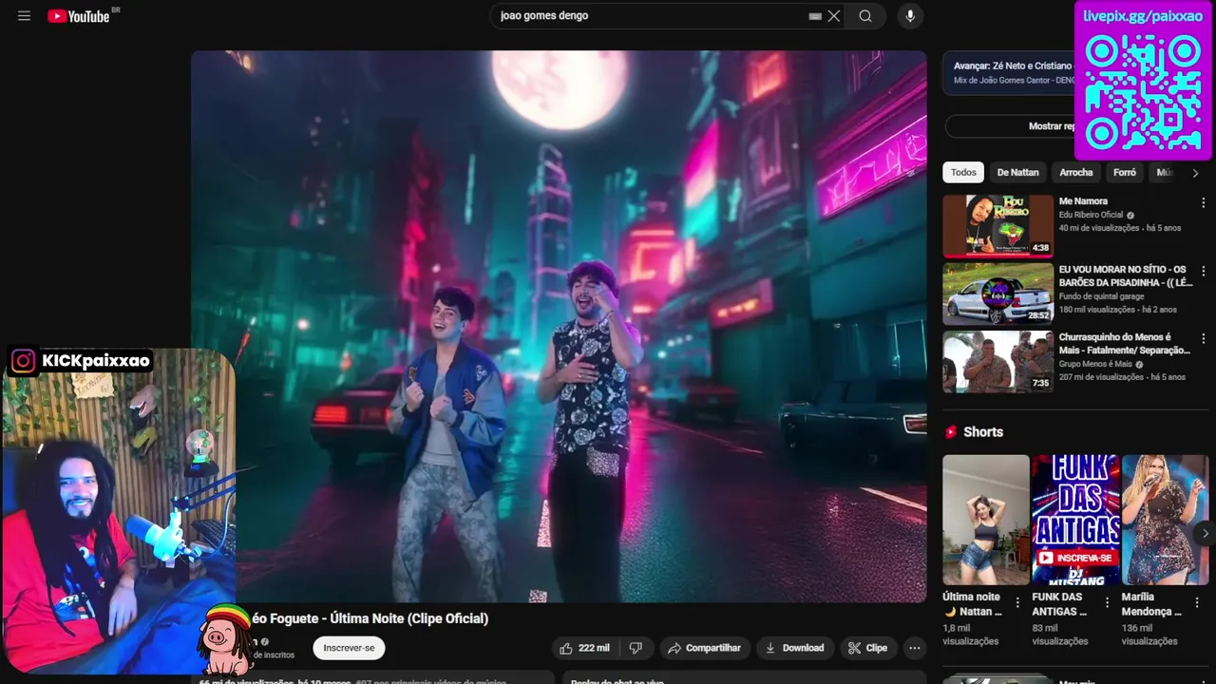Select the Arrocha filter chip
Screen dimensions: 1216x684
click(x=1075, y=172)
